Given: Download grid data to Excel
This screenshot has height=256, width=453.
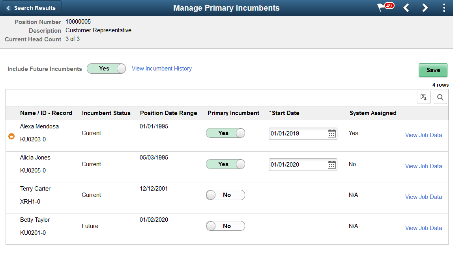Looking at the screenshot, I should pos(423,97).
